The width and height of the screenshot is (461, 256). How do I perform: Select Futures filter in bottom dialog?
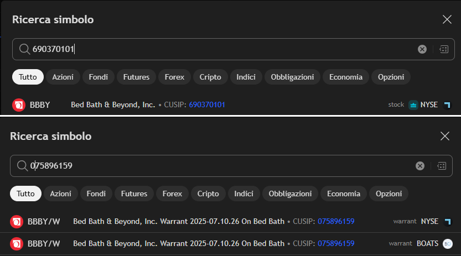[x=134, y=194]
